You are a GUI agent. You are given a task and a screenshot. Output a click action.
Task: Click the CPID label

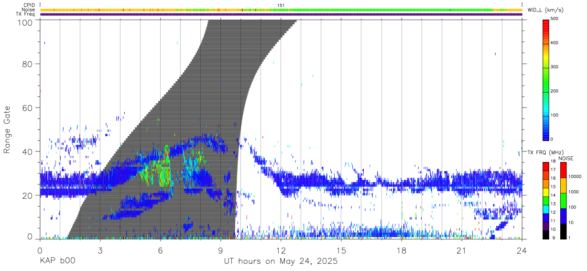pos(29,6)
